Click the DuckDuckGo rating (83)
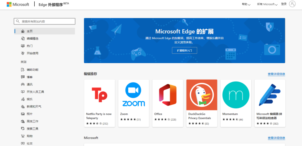 coord(199,124)
